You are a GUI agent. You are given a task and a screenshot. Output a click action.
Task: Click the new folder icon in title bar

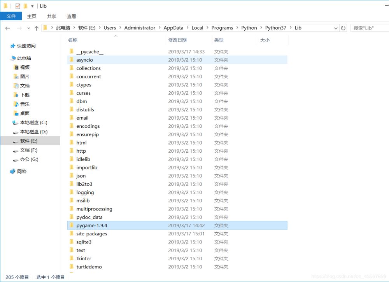(x=25, y=6)
